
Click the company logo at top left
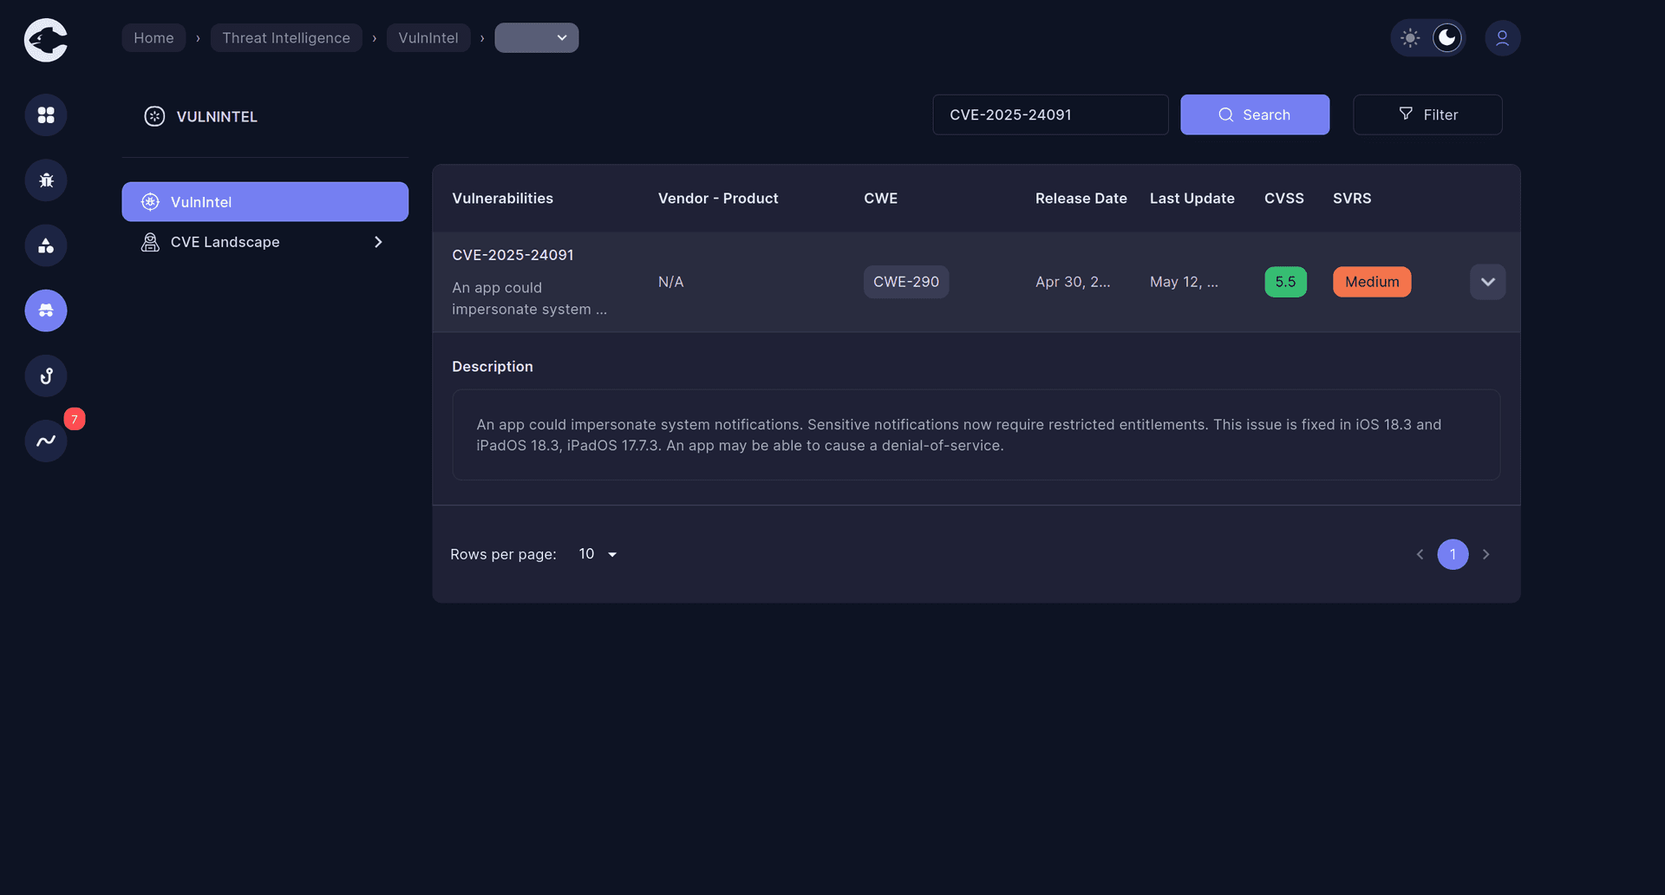45,39
